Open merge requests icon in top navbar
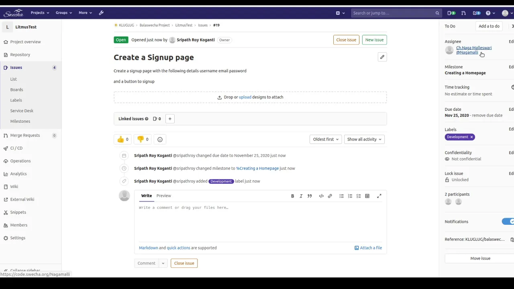 pyautogui.click(x=463, y=13)
